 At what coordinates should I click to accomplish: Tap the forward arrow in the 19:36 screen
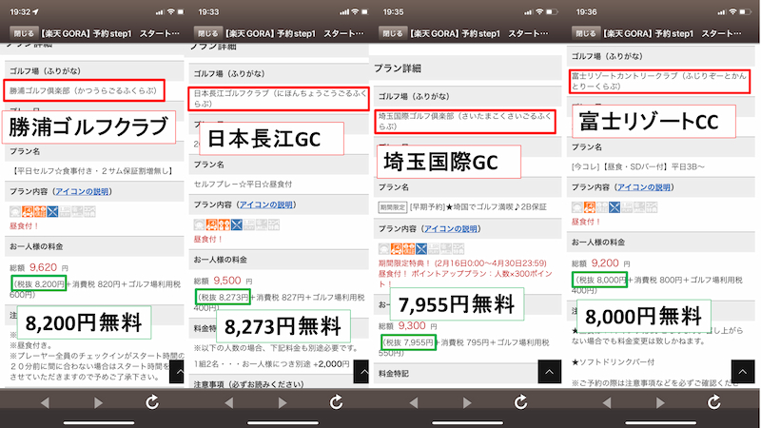(x=660, y=402)
